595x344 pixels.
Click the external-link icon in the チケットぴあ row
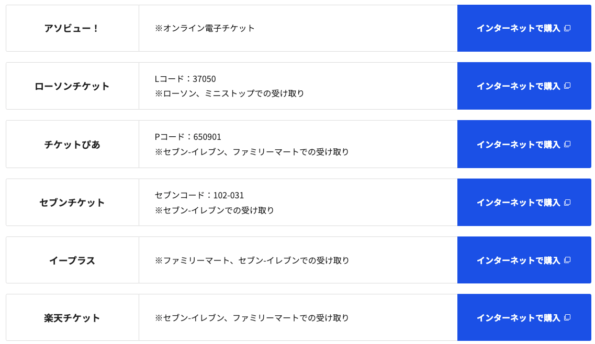click(x=567, y=144)
